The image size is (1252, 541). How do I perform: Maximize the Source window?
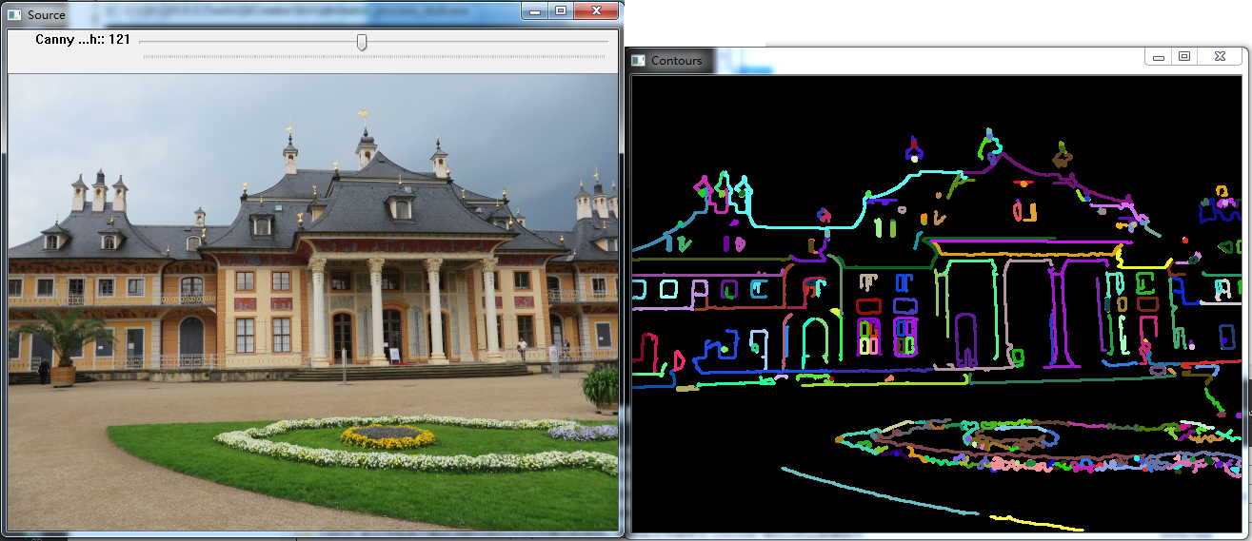tap(561, 10)
